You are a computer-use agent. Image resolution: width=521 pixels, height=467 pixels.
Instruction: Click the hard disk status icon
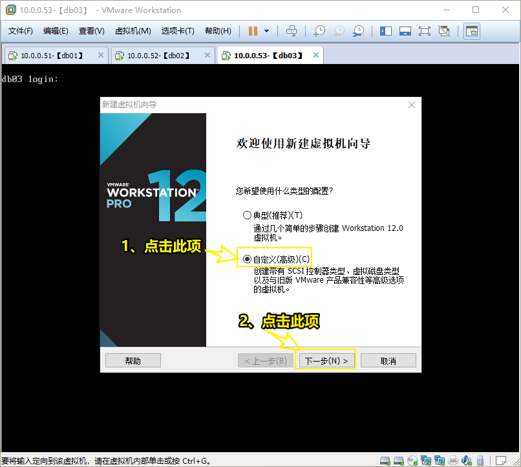point(384,461)
